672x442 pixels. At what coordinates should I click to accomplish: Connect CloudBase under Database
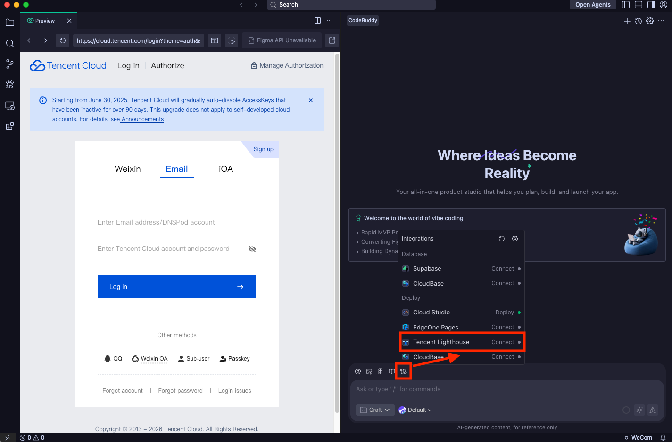point(503,283)
